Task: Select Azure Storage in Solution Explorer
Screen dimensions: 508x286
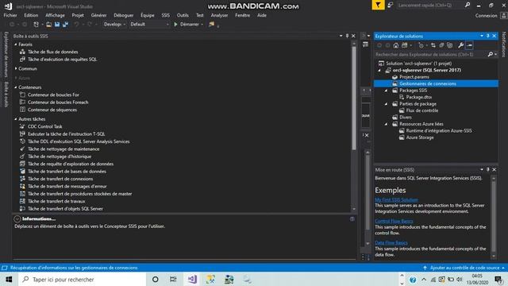Action: coord(420,137)
